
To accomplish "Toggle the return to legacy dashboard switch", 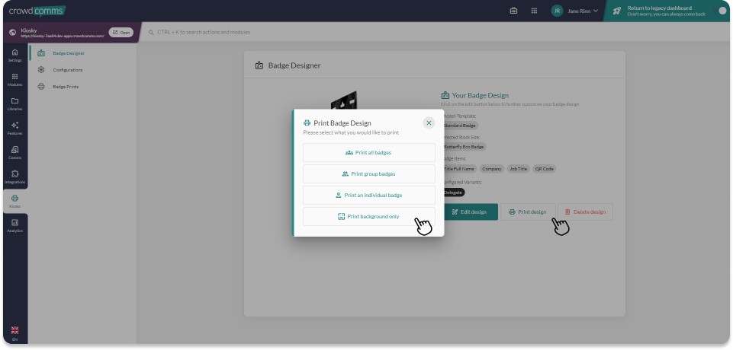I will point(722,11).
